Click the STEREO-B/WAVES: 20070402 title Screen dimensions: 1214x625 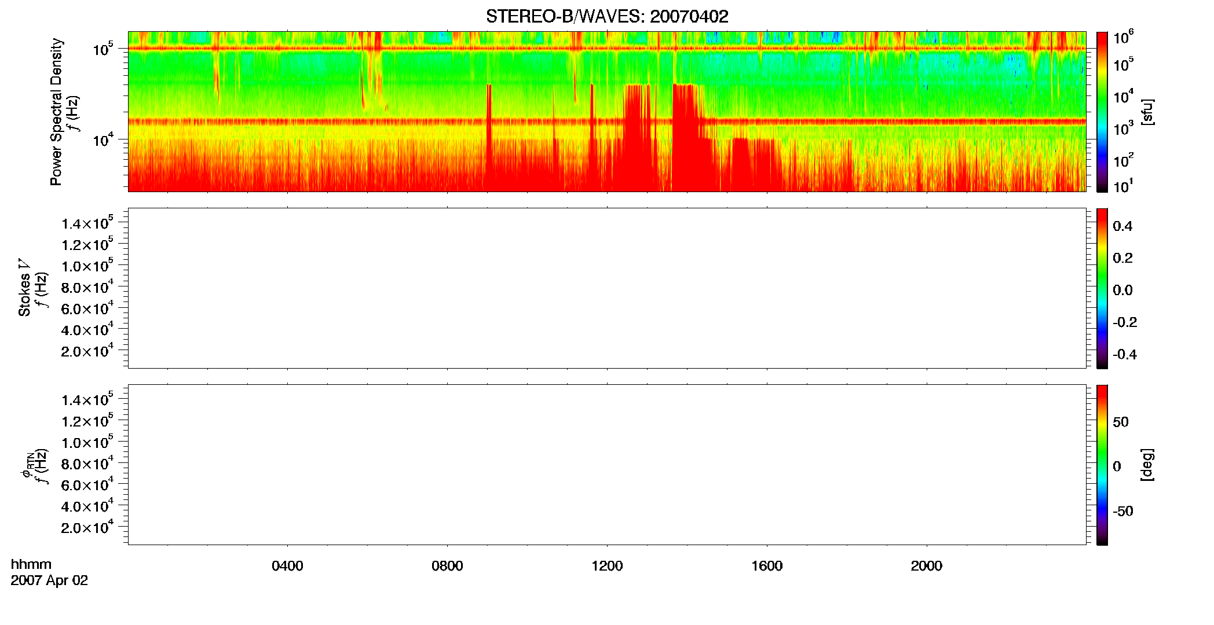pyautogui.click(x=607, y=16)
